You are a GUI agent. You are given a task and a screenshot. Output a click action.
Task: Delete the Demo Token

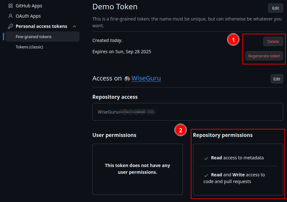click(273, 41)
